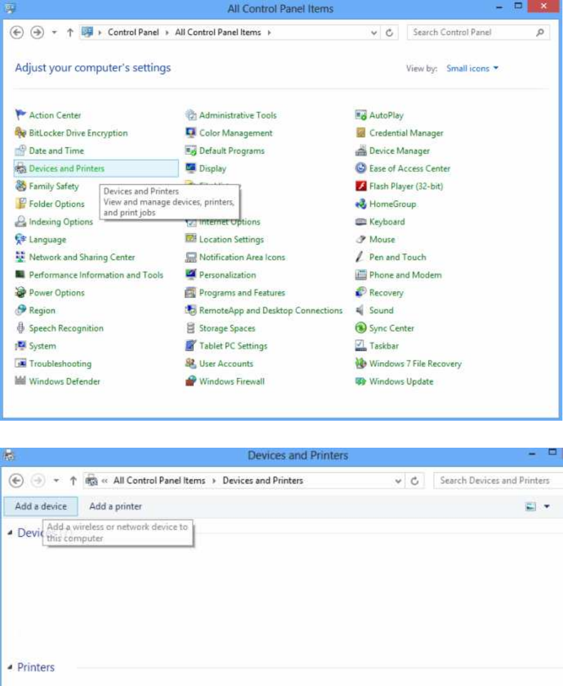The image size is (563, 686).
Task: Open the Ease of Access Center icon
Action: [361, 168]
